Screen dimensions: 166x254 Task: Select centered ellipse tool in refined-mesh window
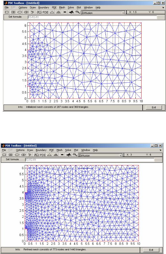click(24, 155)
